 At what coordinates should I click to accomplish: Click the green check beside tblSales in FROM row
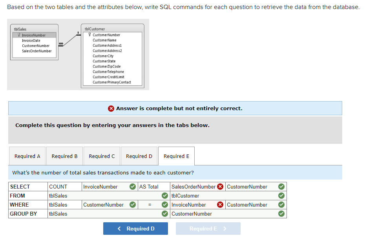click(165, 196)
